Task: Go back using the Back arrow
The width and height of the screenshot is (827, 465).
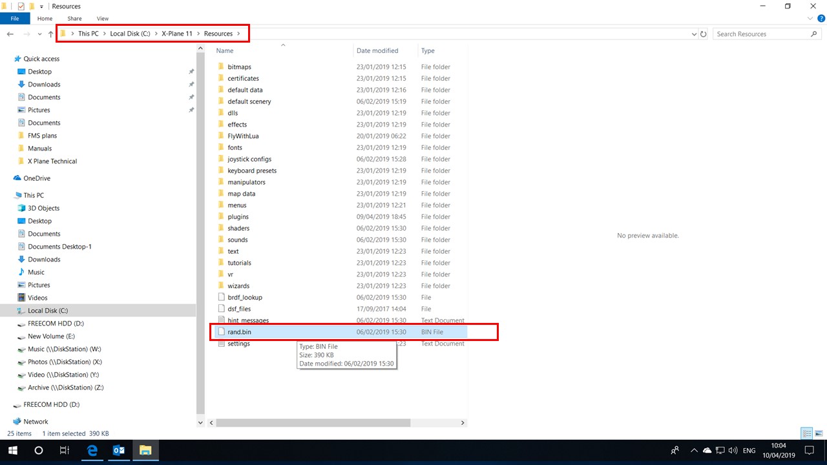Action: point(10,34)
